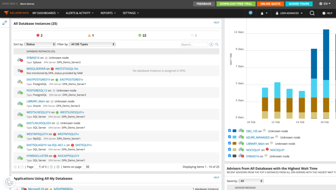Viewport: 336px width, 190px height.
Task: Click the WESTMYSQL01V database status icon
Action: [20, 136]
